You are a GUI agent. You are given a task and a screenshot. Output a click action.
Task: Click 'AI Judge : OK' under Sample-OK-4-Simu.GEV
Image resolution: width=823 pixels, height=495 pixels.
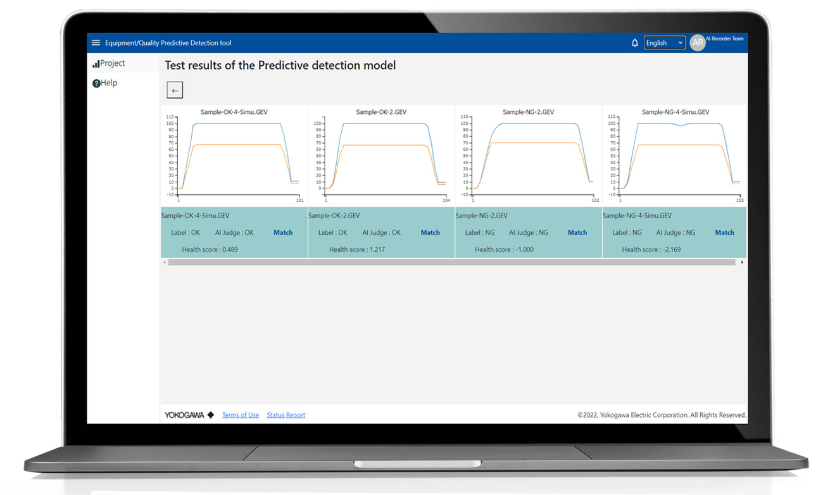[234, 233]
